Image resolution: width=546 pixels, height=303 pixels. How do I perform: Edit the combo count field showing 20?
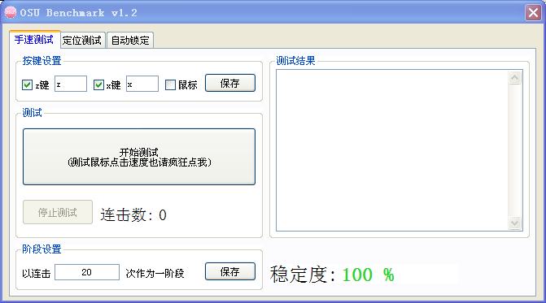click(87, 272)
